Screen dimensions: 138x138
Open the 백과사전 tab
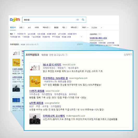point(46,27)
